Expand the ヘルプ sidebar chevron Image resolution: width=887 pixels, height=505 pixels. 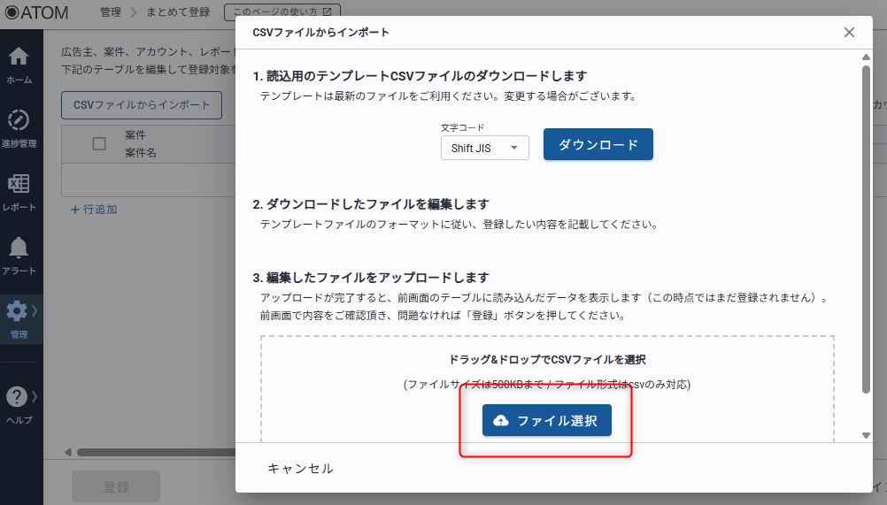click(35, 396)
